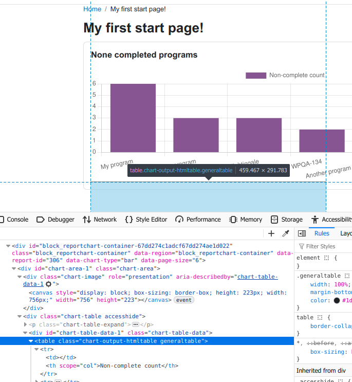Screen dimensions: 352x382
Task: Collapse the chart-area-1 div node
Action: [x=14, y=269]
